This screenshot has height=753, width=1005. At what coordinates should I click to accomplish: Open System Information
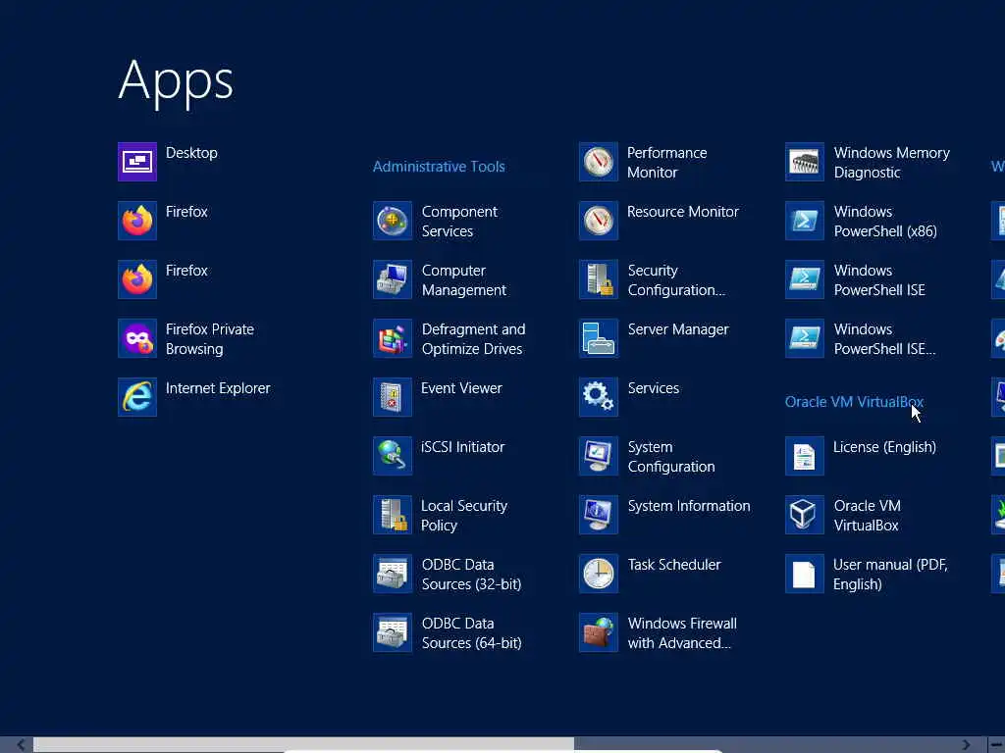coord(665,515)
